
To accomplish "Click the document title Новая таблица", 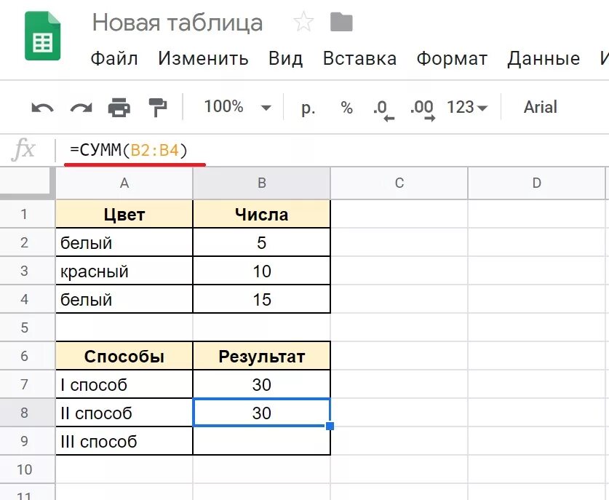I will 177,23.
